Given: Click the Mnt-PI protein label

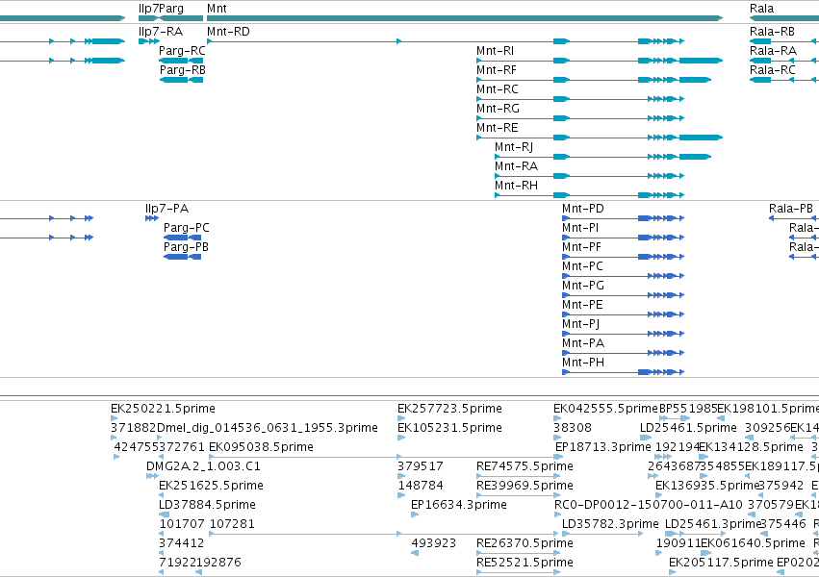Looking at the screenshot, I should (x=580, y=228).
